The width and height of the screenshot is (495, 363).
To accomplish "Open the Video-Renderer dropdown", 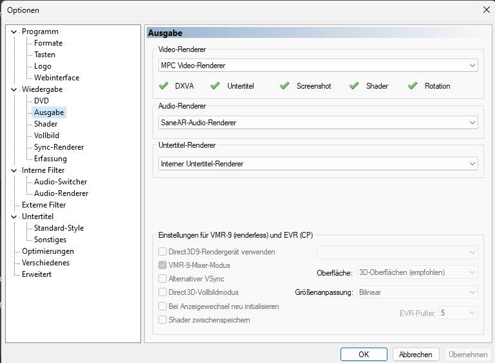I will (x=318, y=66).
